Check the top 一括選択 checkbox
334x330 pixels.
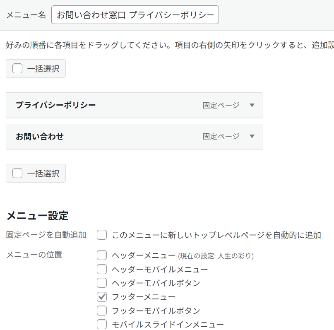click(17, 69)
